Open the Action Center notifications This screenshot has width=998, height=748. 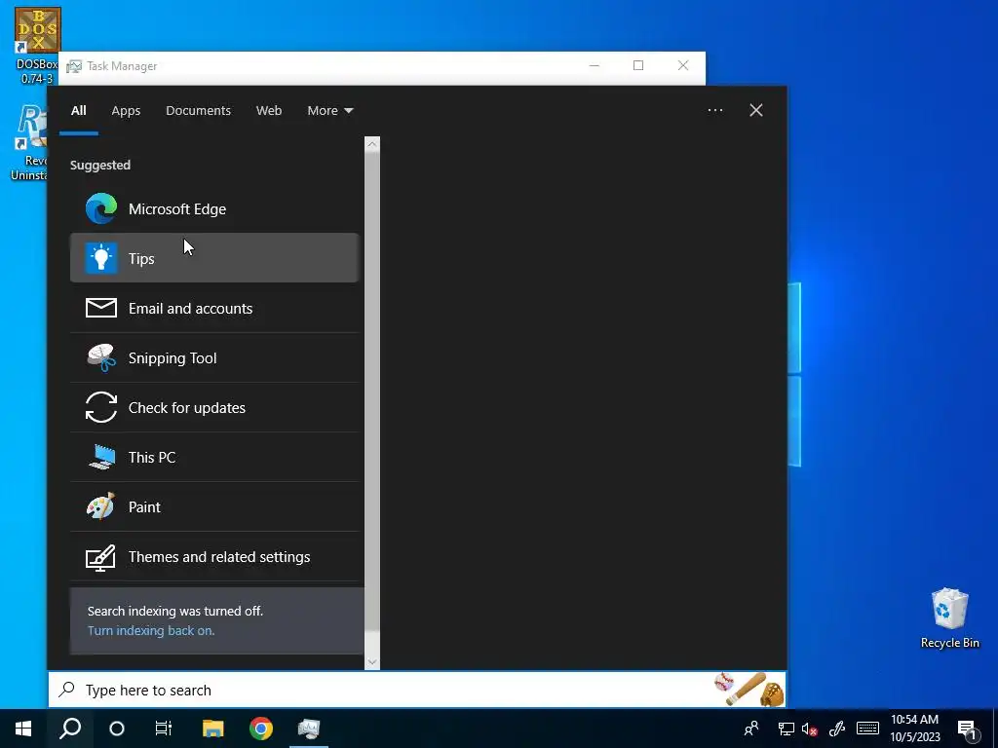[x=969, y=729]
